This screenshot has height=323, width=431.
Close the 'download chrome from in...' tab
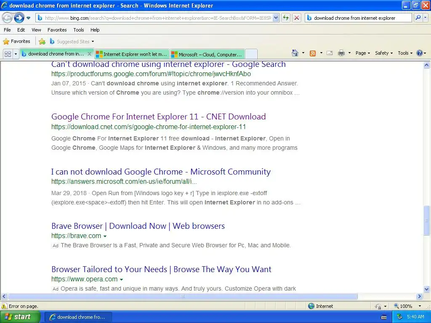(x=89, y=54)
